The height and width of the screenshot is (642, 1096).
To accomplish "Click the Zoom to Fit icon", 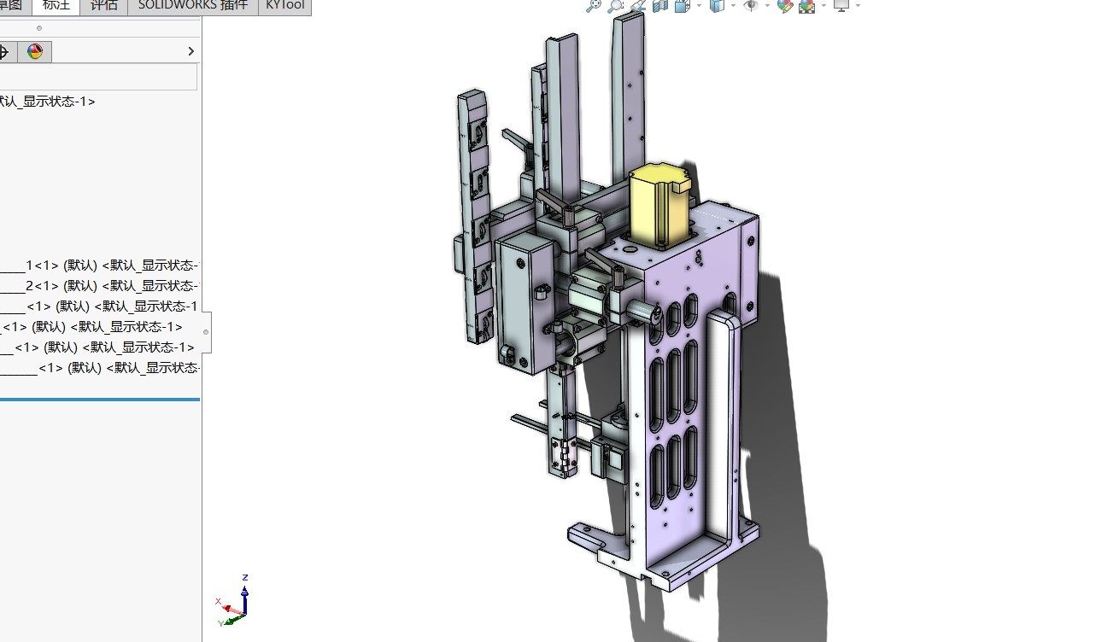I will (x=594, y=6).
